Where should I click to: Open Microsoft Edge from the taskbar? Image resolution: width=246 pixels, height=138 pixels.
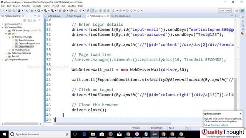tap(84, 134)
